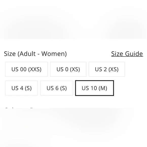Viewport: 147px width, 147px height.
Task: Switch size to the XXS option
Action: tap(26, 69)
